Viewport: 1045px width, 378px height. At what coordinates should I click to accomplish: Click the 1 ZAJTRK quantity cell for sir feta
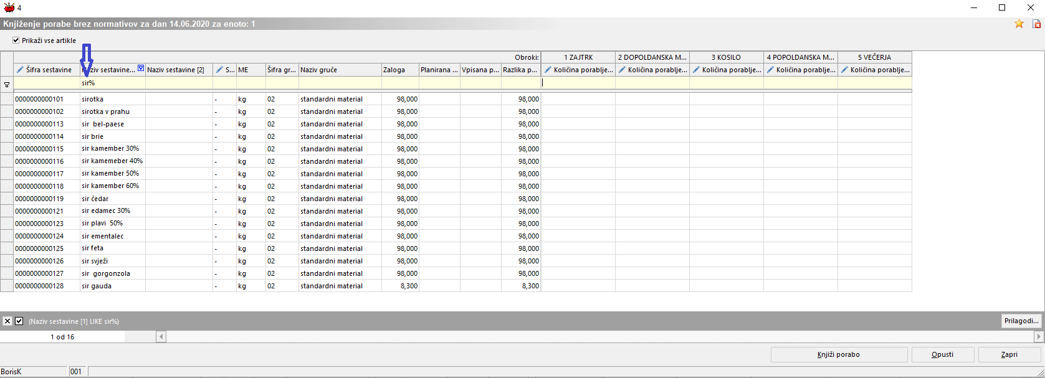pyautogui.click(x=578, y=248)
